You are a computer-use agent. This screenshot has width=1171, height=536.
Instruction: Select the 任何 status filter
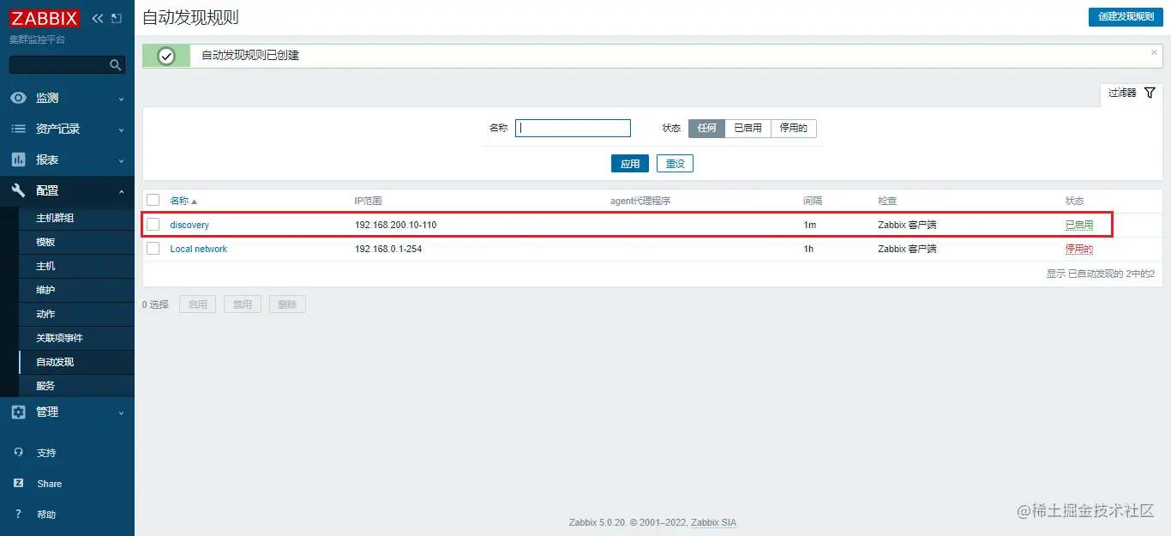tap(706, 128)
